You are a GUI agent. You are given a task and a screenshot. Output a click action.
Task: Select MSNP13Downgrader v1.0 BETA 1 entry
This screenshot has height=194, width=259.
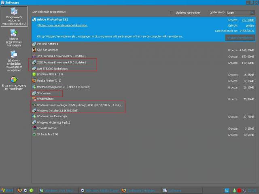point(143,87)
